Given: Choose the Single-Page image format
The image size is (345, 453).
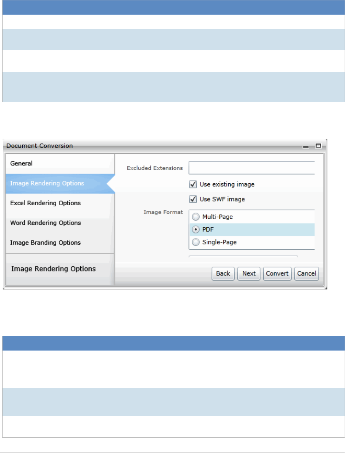Looking at the screenshot, I should pyautogui.click(x=196, y=242).
